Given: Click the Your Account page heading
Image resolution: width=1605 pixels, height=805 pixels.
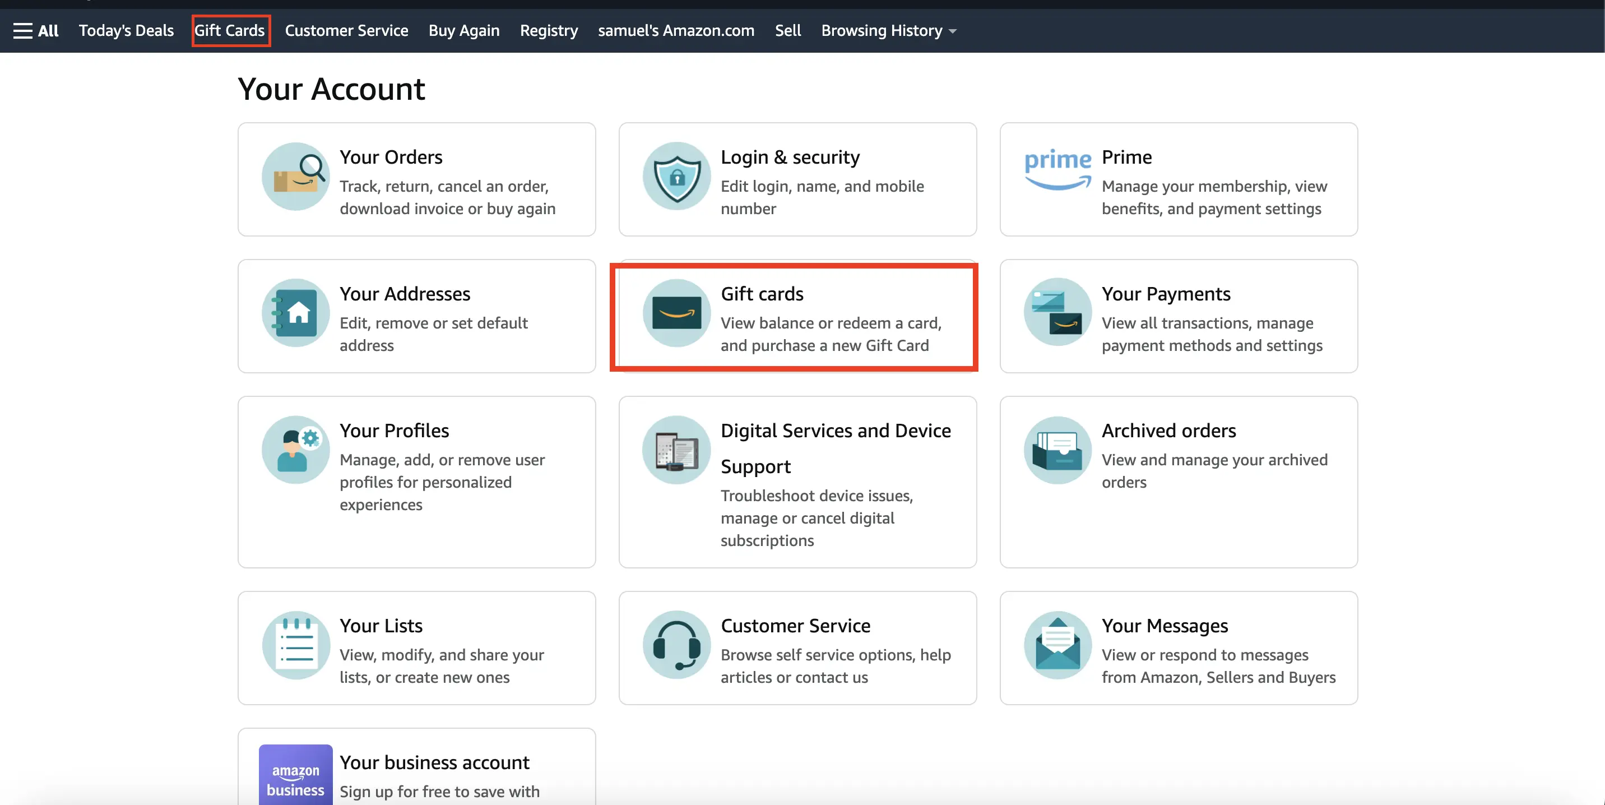Looking at the screenshot, I should point(331,89).
